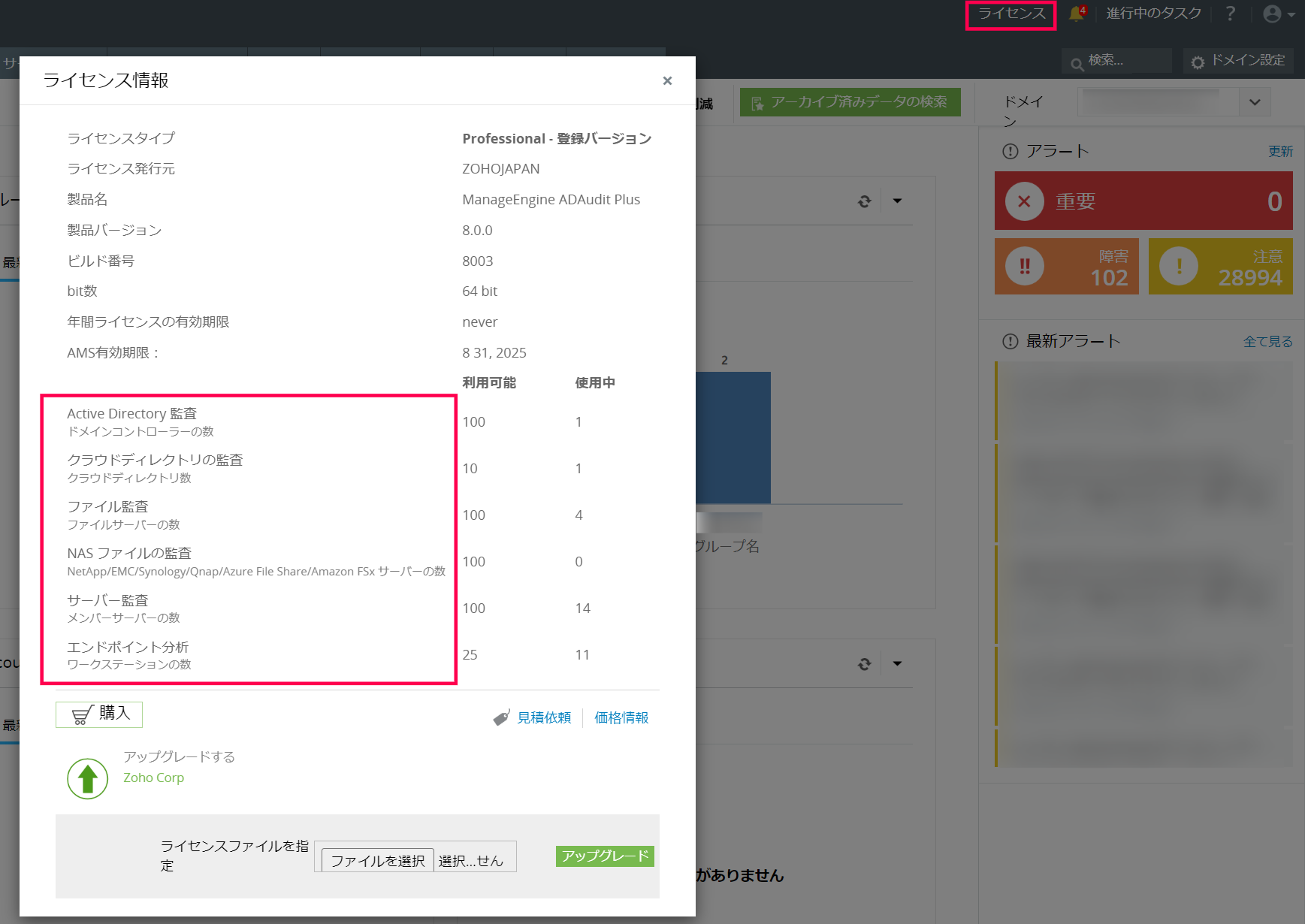Click the 更新 link in alerts
Image resolution: width=1305 pixels, height=924 pixels.
1280,152
